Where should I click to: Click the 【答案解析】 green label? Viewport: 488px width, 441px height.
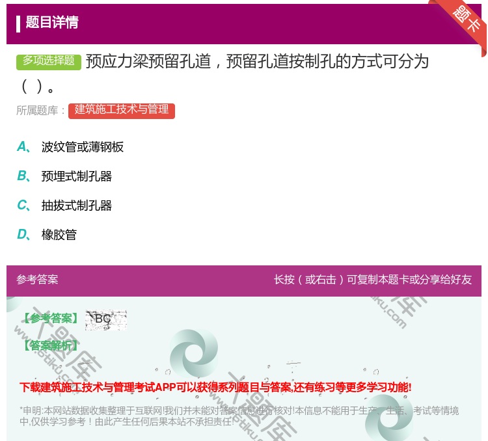pyautogui.click(x=51, y=345)
